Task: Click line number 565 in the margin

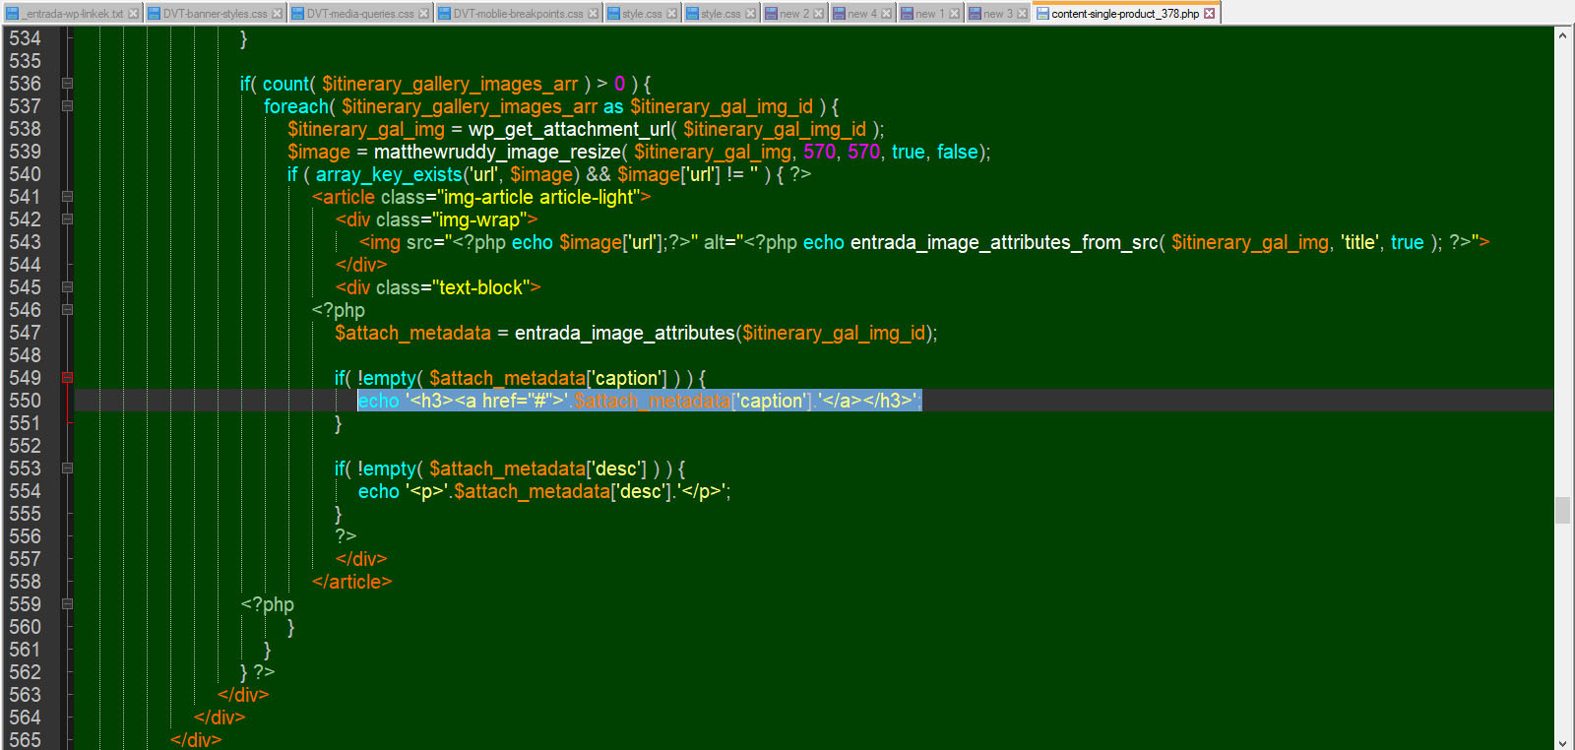Action: click(26, 740)
